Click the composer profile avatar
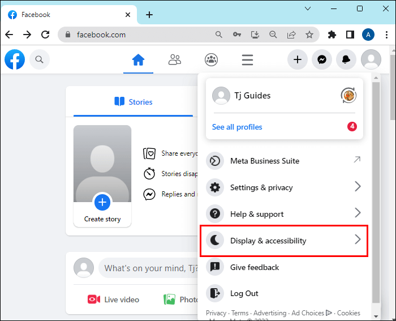396x321 pixels. click(x=84, y=268)
